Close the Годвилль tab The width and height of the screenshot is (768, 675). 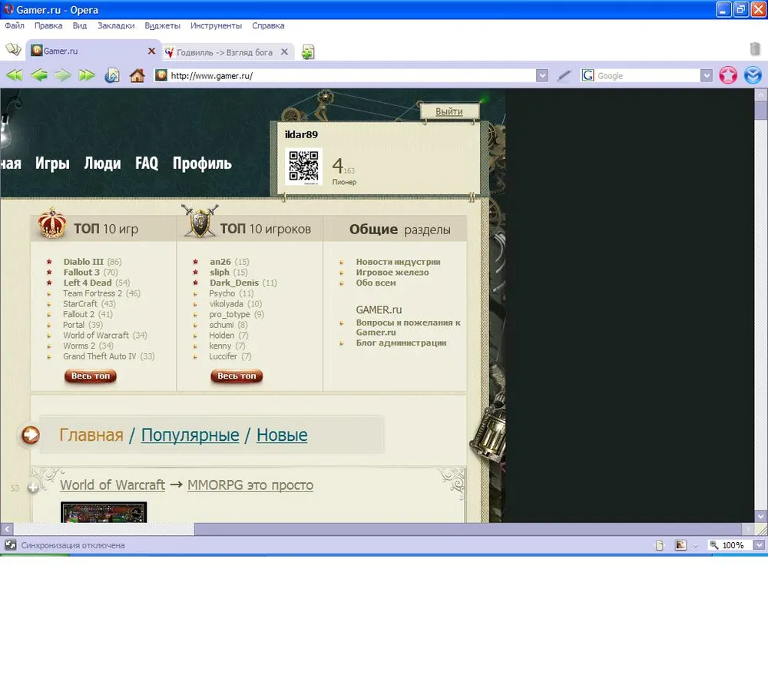tap(284, 52)
